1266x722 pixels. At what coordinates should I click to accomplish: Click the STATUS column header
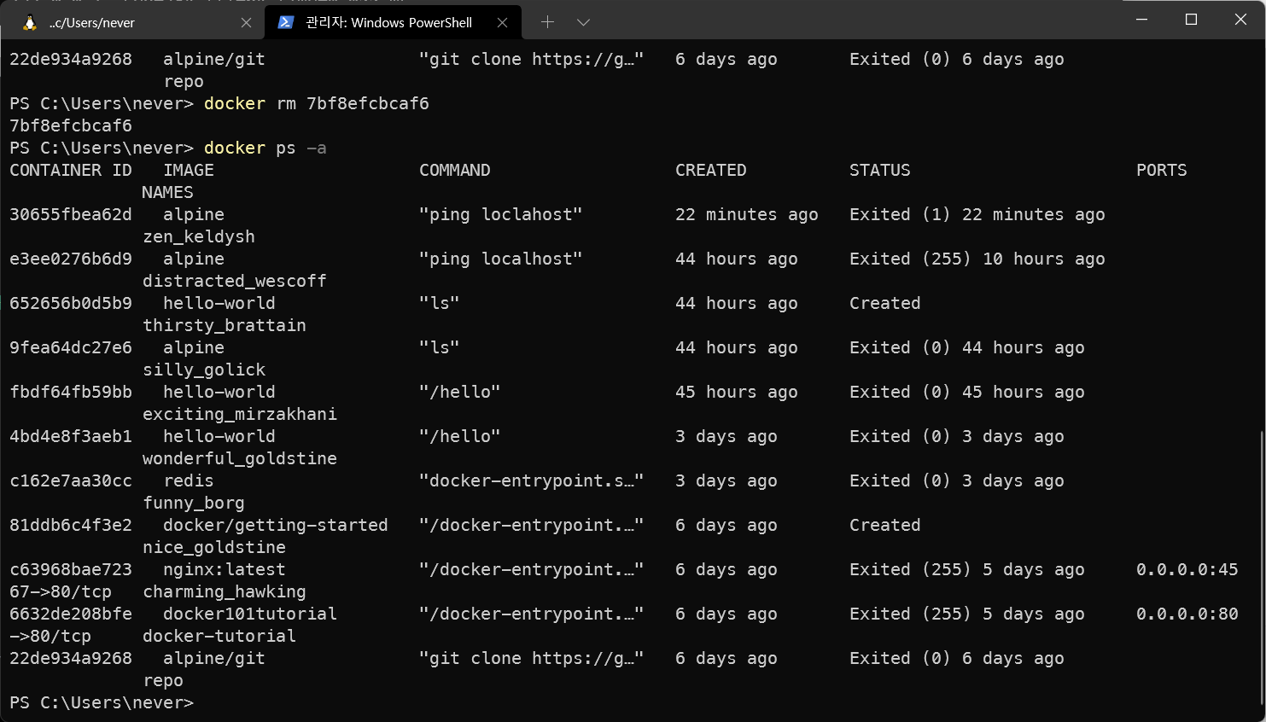[x=880, y=170]
